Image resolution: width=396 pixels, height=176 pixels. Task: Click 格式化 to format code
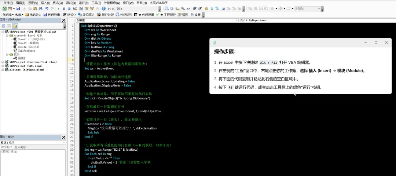(69, 15)
